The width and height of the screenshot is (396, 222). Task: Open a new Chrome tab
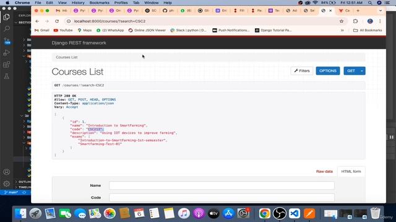358,10
